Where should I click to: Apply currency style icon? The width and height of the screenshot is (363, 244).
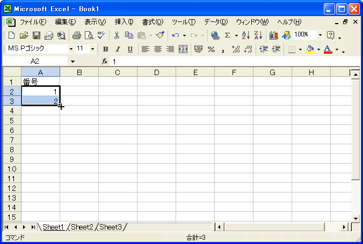pyautogui.click(x=198, y=49)
